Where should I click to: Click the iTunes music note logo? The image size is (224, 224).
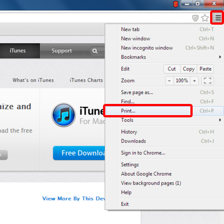coord(64,115)
